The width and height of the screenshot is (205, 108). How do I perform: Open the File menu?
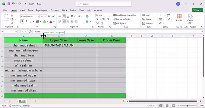[5, 10]
